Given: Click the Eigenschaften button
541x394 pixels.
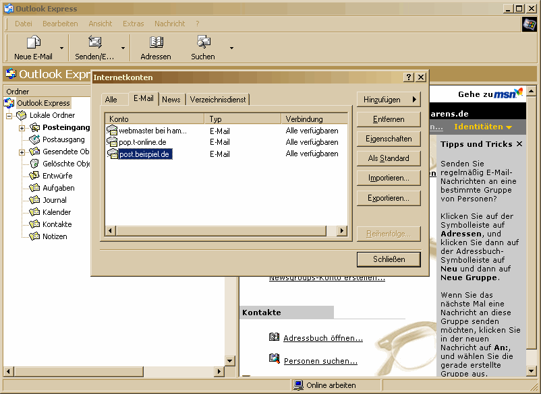Looking at the screenshot, I should [x=389, y=139].
